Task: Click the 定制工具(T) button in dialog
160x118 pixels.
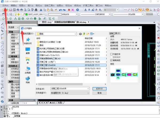Action: 115,33
